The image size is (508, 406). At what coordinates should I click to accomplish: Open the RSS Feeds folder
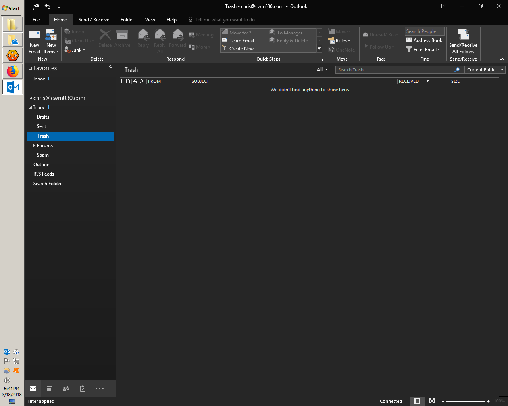(71, 174)
